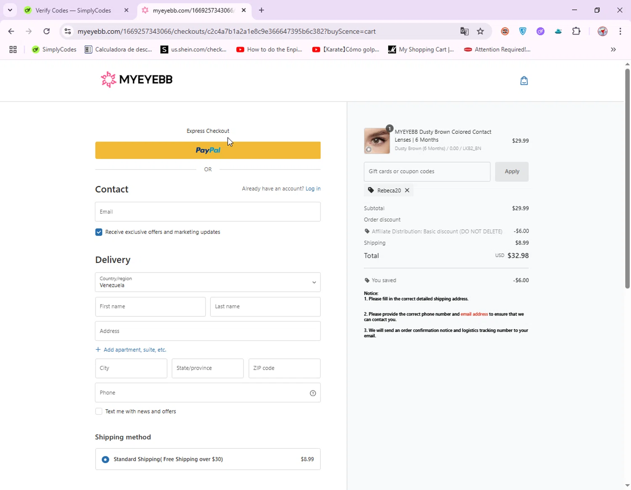Click the browser profile avatar
Viewport: 631px width, 490px height.
[x=602, y=32]
